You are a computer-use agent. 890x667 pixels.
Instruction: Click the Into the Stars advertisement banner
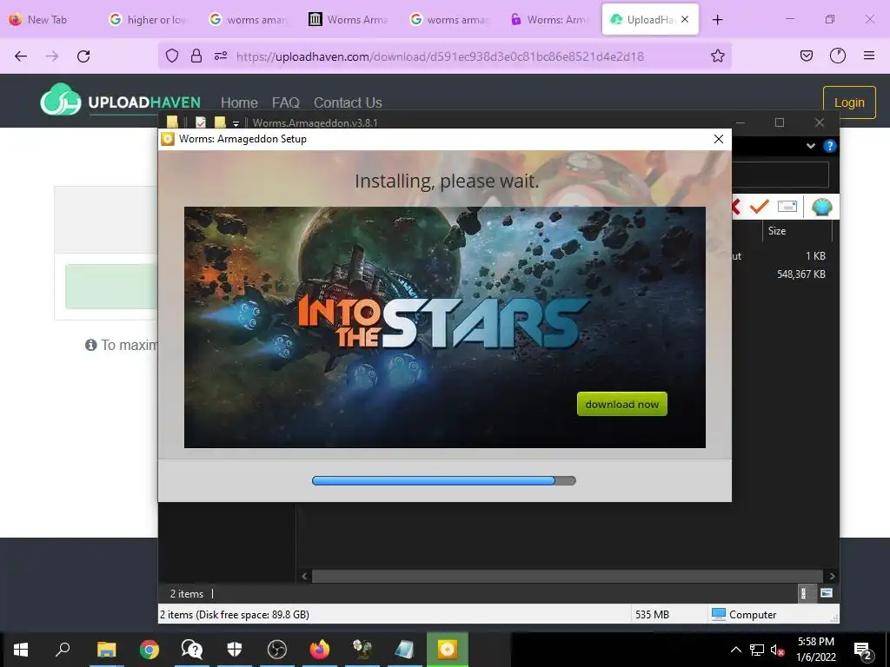444,327
